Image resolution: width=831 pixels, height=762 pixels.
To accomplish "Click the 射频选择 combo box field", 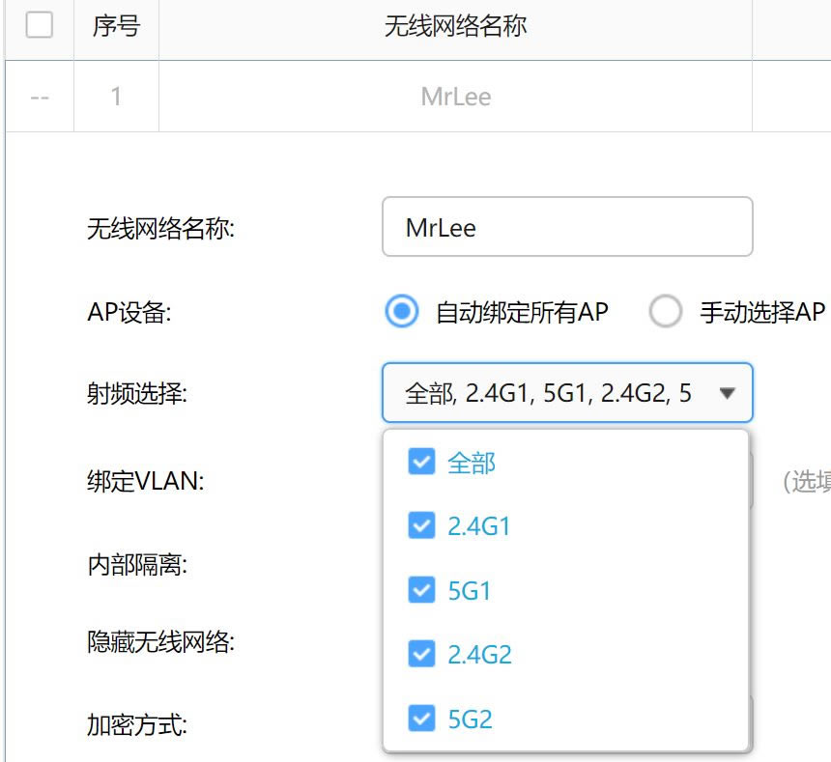I will [x=567, y=392].
